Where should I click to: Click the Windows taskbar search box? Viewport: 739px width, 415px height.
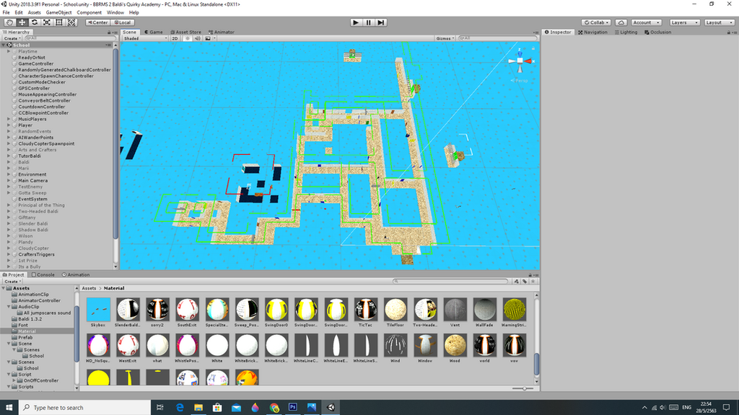[x=85, y=408]
